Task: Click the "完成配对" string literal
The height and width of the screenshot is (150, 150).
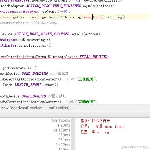Action: click(86, 102)
